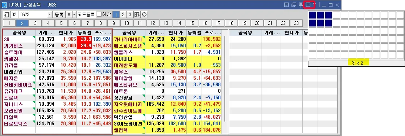The height and width of the screenshot is (136, 405).
Task: Select the 이아이디 stock name
Action: 124,59
